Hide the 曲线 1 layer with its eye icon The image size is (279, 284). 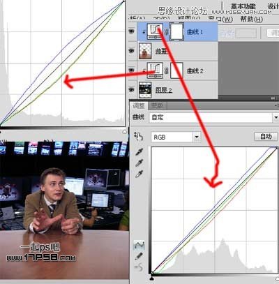132,31
